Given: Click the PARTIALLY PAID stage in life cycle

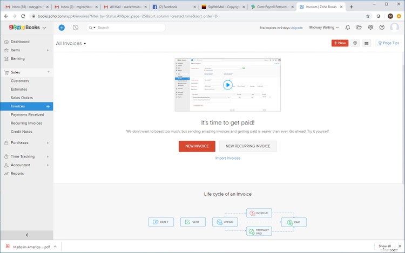Looking at the screenshot, I should pos(259,231).
